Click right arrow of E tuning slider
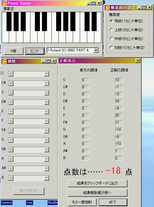Image resolution: width=154 pixels, height=207 pixels. point(47,112)
